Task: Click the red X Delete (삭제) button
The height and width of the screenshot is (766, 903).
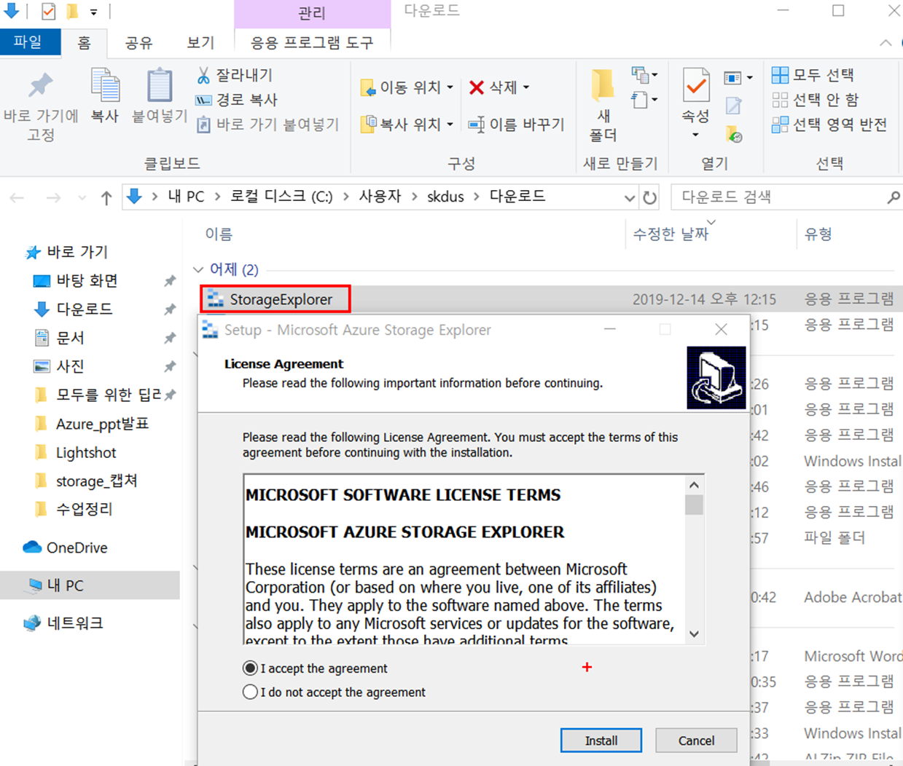Action: [x=493, y=87]
